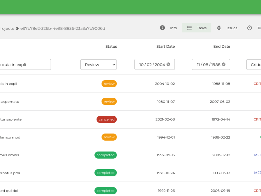The image size is (261, 196).
Task: Click the end date filter field
Action: coord(211,64)
